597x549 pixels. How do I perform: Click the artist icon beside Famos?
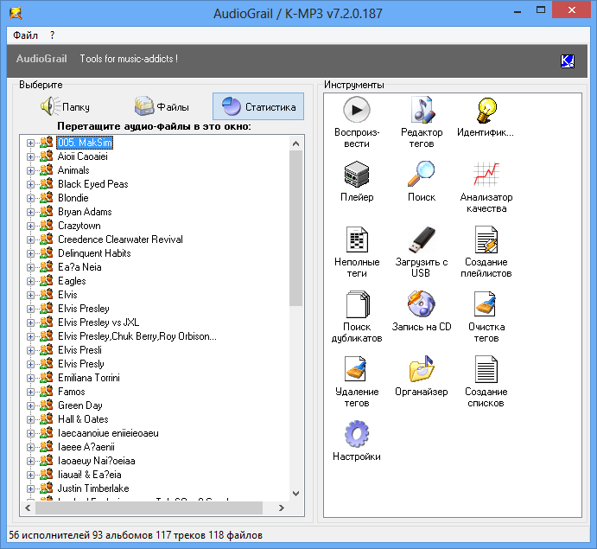[x=47, y=391]
